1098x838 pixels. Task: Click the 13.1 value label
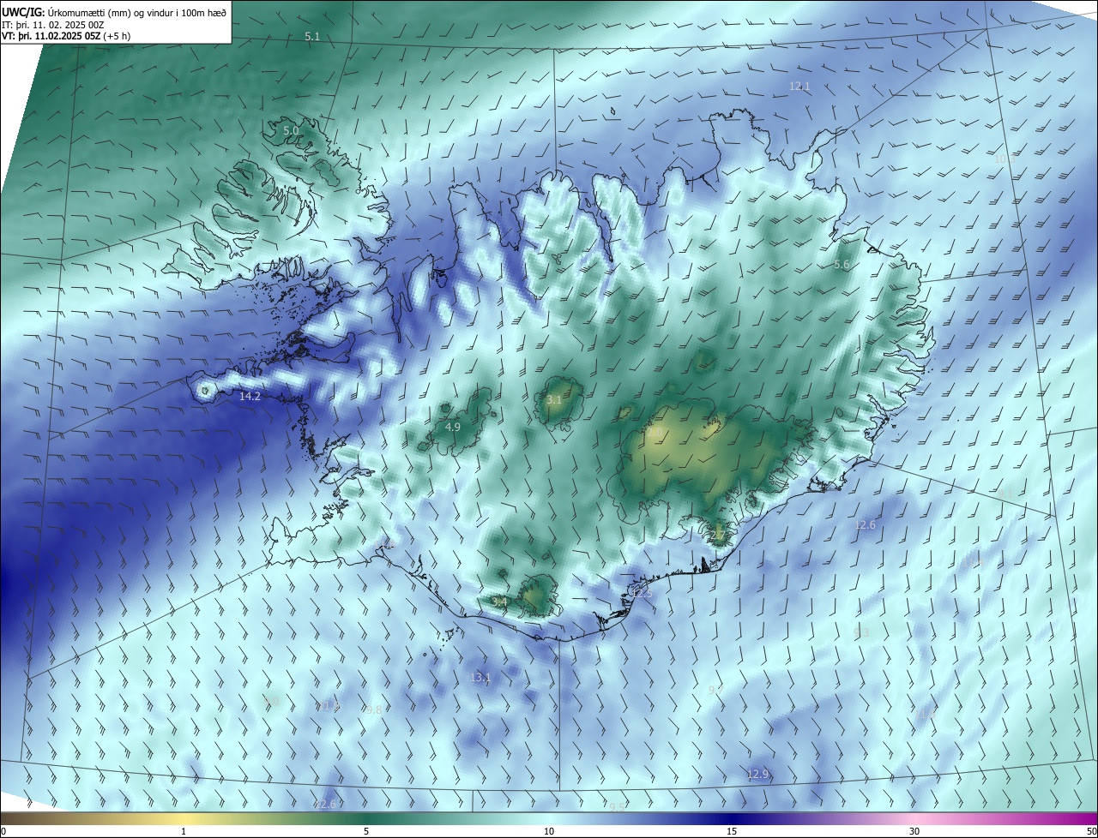click(x=480, y=678)
